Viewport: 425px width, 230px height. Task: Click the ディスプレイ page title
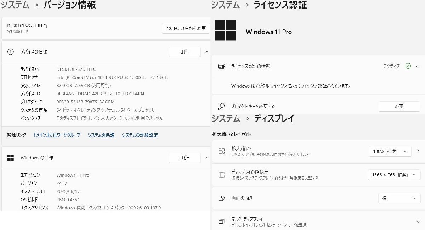tap(274, 118)
